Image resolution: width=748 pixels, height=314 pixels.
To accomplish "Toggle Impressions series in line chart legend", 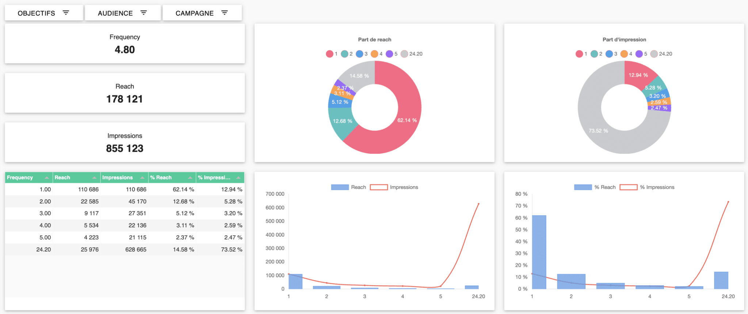I will click(394, 187).
